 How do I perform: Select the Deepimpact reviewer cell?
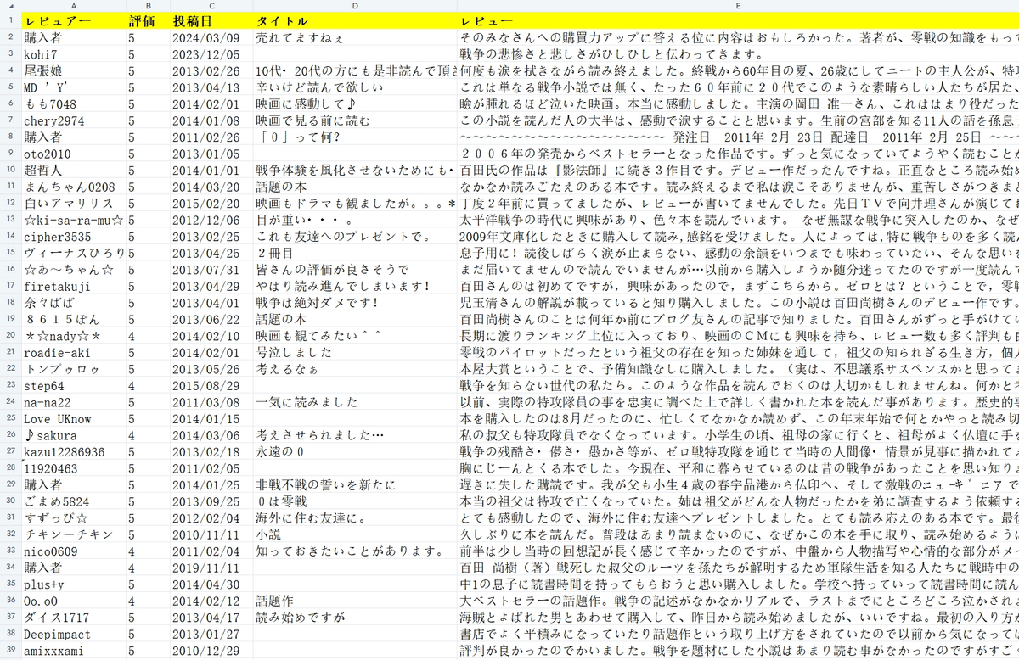pos(74,633)
